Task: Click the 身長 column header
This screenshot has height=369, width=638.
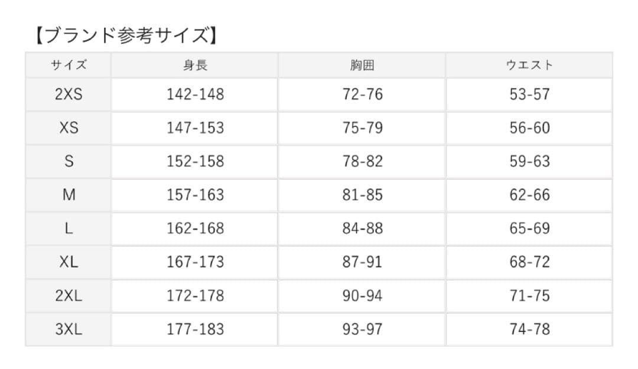Action: [x=195, y=66]
